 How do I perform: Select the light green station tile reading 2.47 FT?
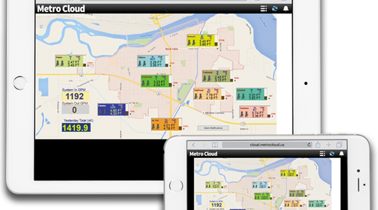[70, 61]
